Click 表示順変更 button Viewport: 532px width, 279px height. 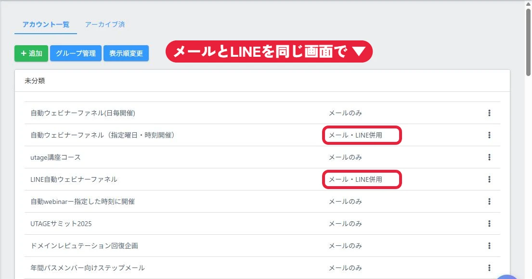coord(126,53)
